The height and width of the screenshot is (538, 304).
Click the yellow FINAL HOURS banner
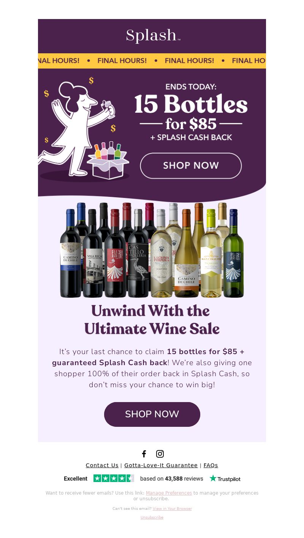point(152,61)
